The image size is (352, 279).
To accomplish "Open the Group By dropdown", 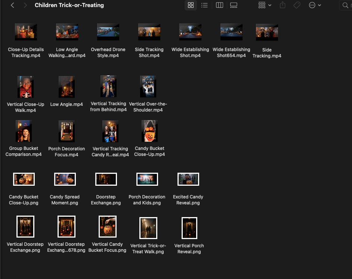I will 265,5.
